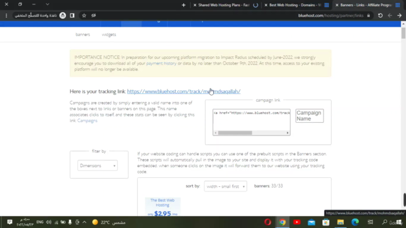View site info via the lock icon
The image size is (406, 228).
tap(368, 15)
